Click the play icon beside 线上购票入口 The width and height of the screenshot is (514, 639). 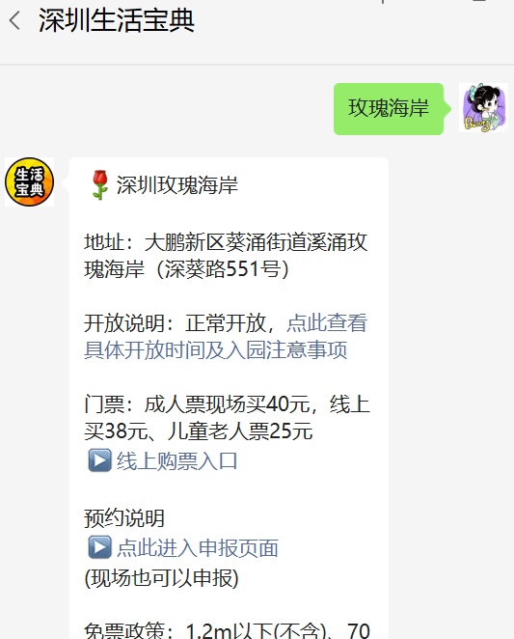point(99,460)
